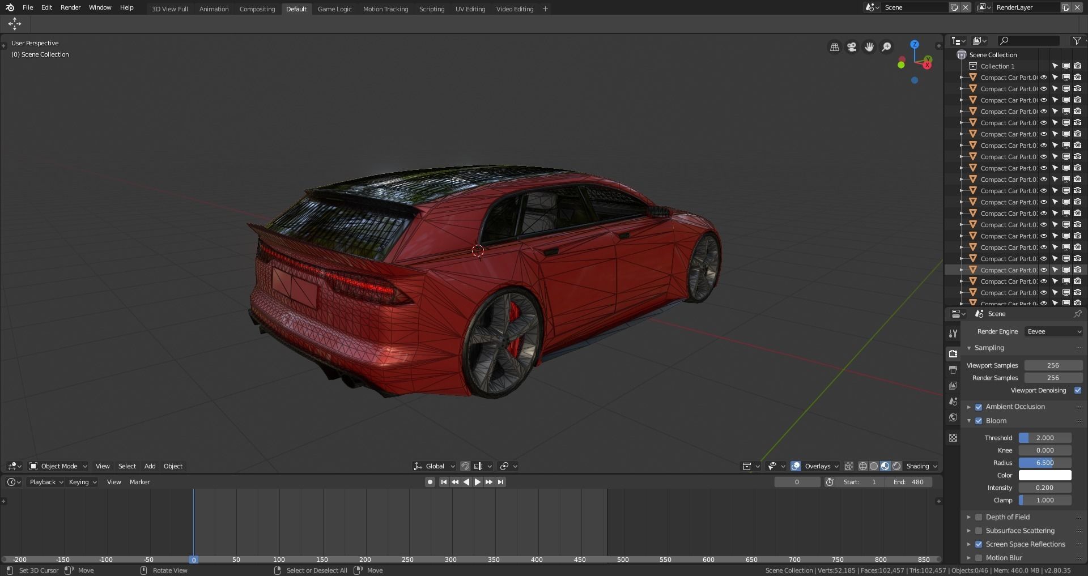
Task: Switch to wireframe viewport shading
Action: 863,466
